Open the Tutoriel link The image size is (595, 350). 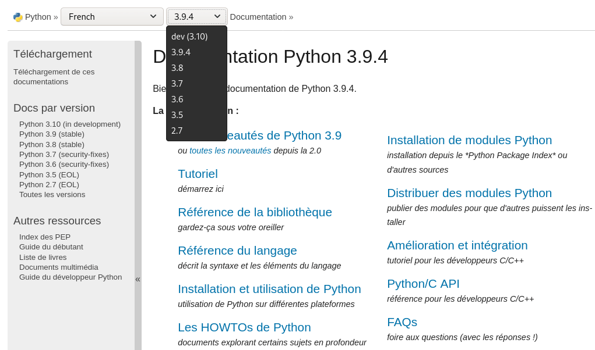tap(198, 174)
